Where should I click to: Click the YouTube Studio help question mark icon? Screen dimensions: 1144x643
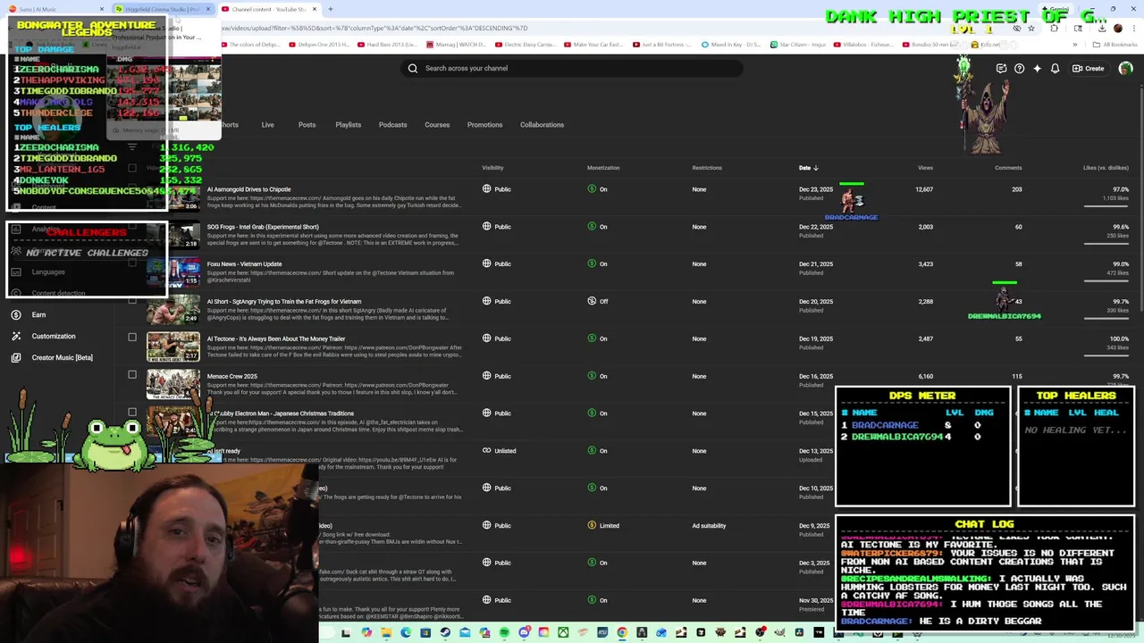(x=1019, y=68)
